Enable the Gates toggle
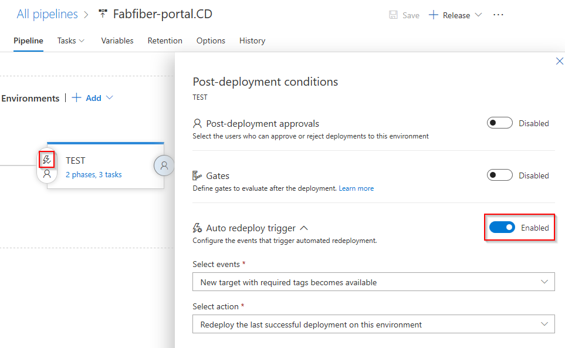The image size is (565, 348). pos(499,175)
